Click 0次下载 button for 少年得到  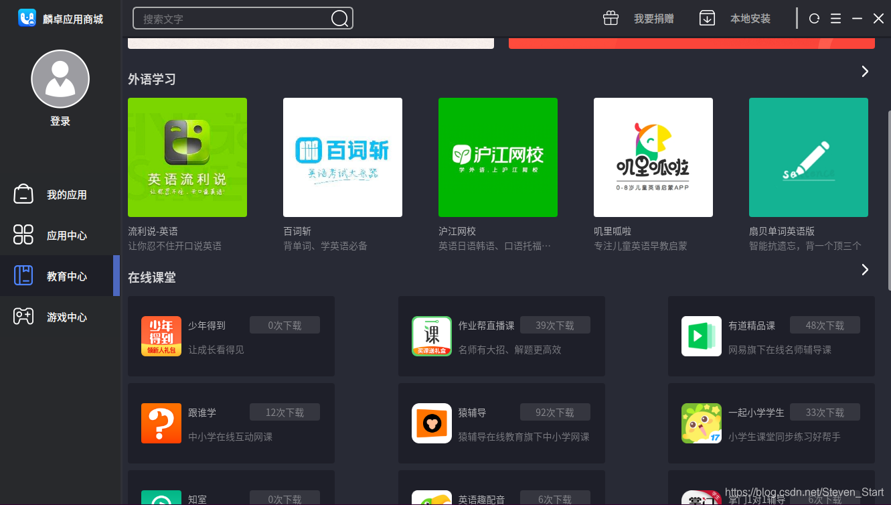pyautogui.click(x=285, y=326)
